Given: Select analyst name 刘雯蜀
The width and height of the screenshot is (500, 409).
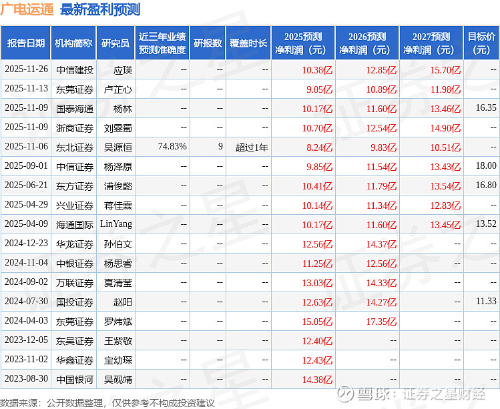Looking at the screenshot, I should [118, 128].
